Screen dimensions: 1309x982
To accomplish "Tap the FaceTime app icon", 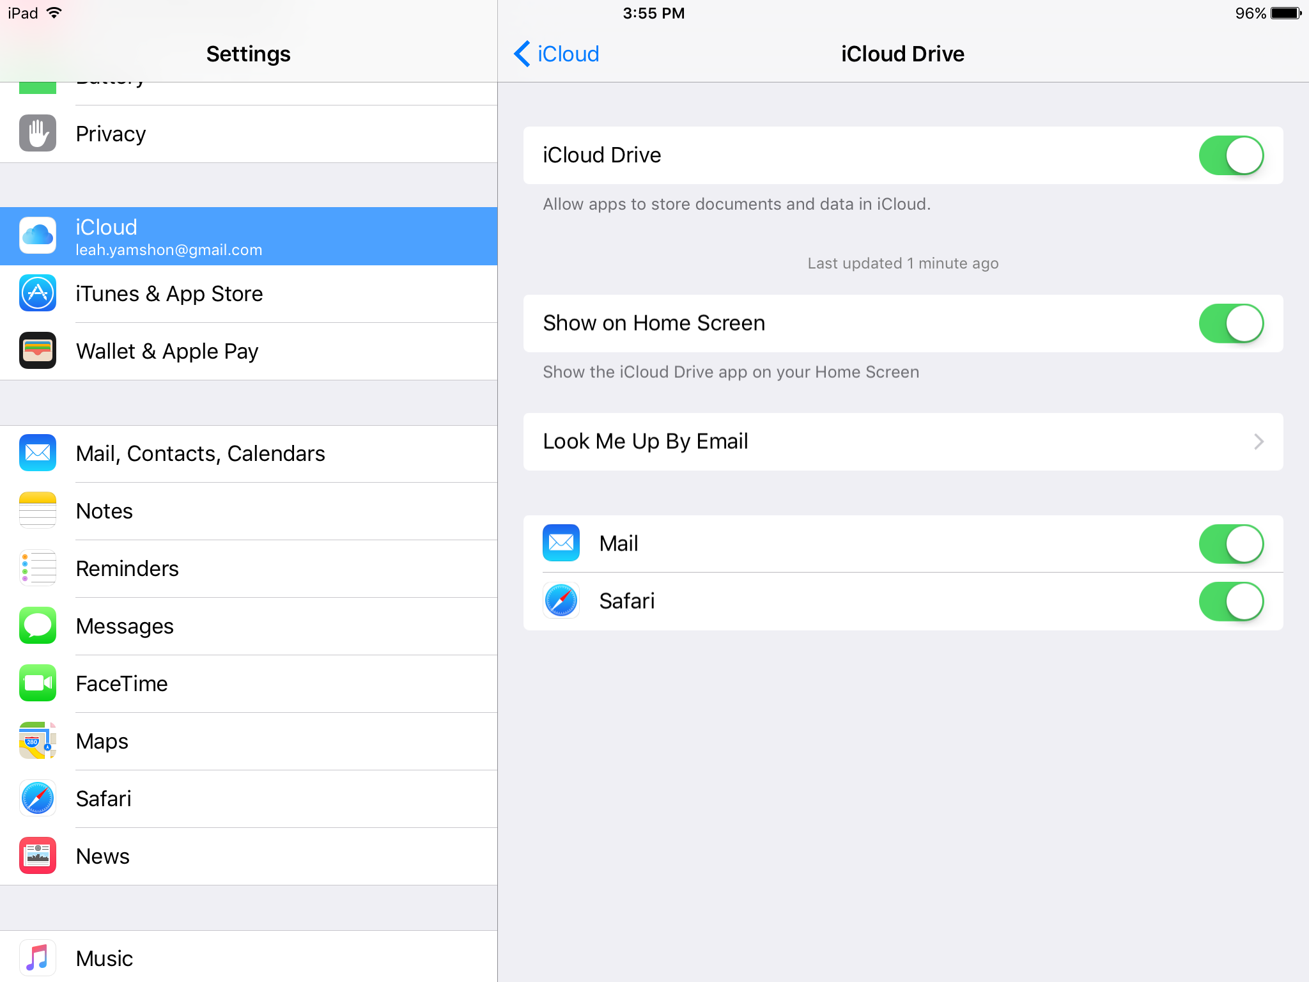I will (x=38, y=683).
